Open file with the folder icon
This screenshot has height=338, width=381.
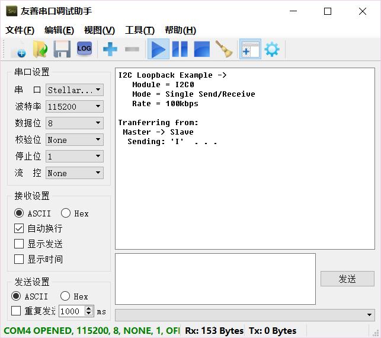click(40, 49)
